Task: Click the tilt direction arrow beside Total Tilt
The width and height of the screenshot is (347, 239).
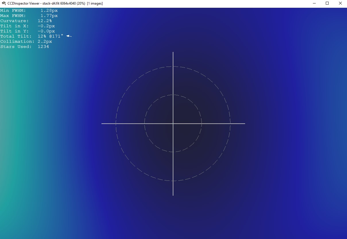Action: click(69, 36)
